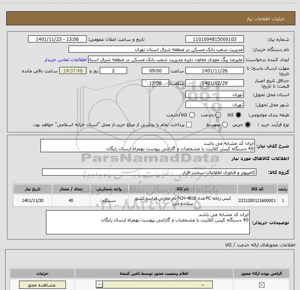Choose the کالا/خدمت category option

tap(191, 115)
